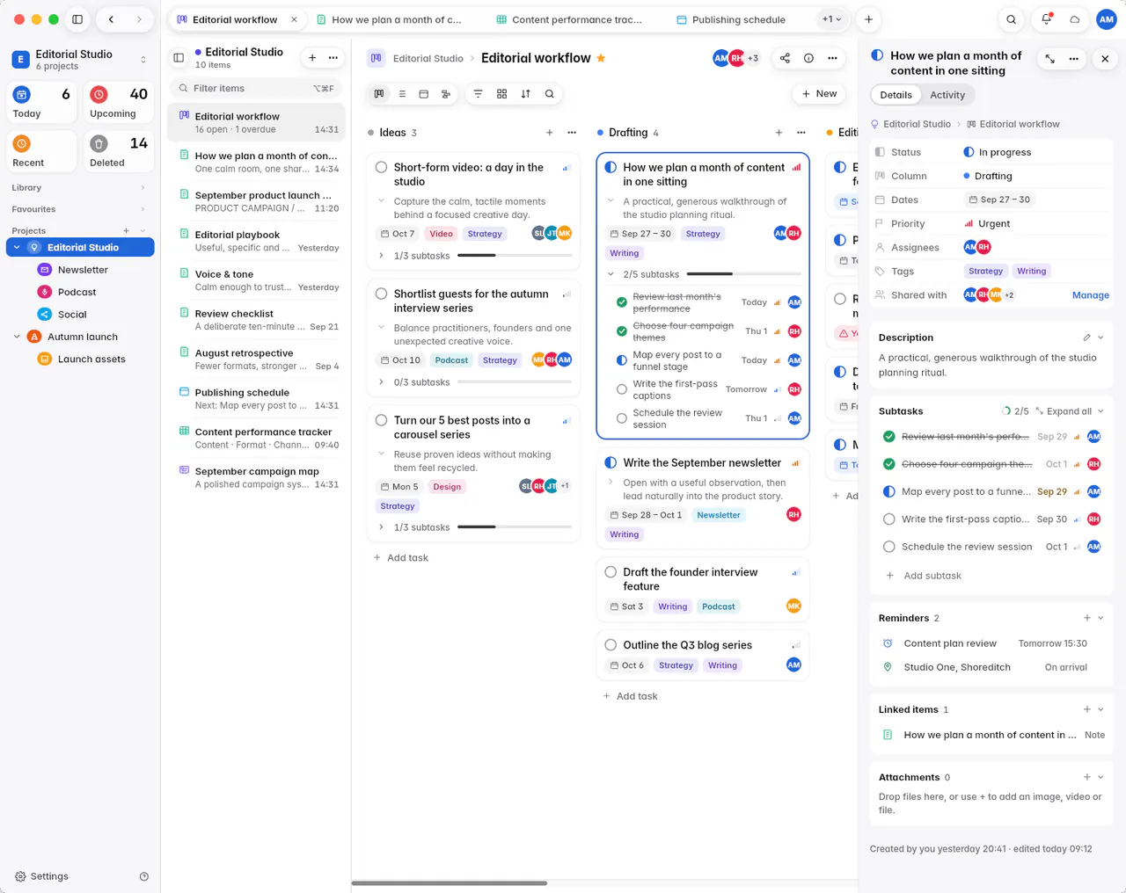Open the Activity tab

pos(947,95)
